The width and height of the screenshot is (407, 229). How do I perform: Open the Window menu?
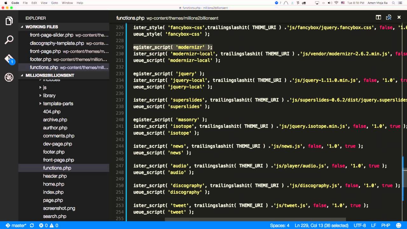tap(67, 3)
